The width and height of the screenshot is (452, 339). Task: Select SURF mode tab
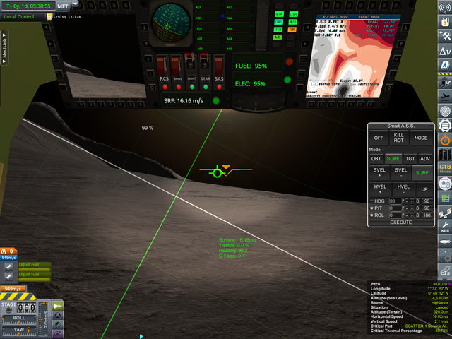point(393,159)
